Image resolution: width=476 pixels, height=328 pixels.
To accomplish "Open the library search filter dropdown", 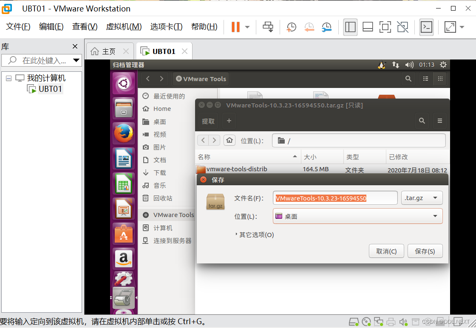I will click(76, 60).
